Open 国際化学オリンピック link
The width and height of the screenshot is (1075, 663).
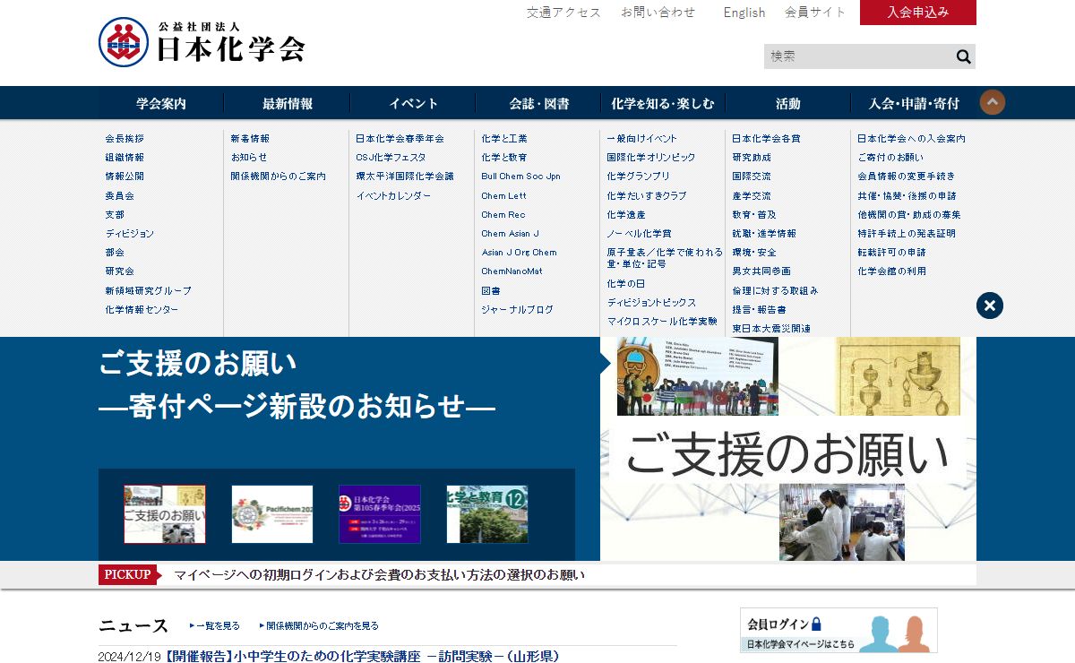[650, 158]
